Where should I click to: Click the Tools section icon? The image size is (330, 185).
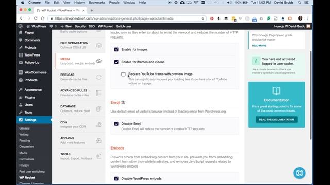tap(99, 156)
